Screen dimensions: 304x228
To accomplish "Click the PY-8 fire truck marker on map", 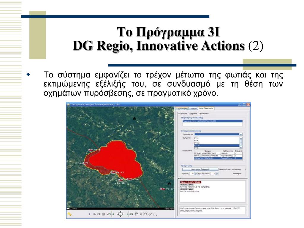I will click(x=129, y=179).
